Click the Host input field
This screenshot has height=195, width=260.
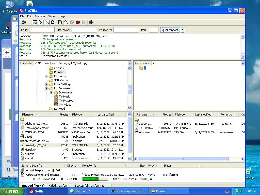tap(42, 30)
